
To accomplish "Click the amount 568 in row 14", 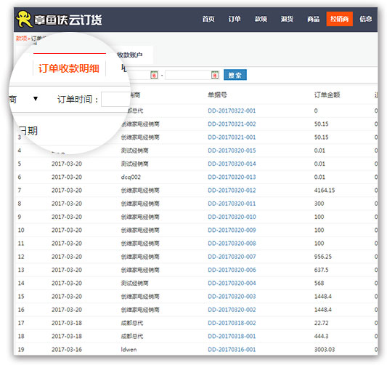I will point(319,283).
